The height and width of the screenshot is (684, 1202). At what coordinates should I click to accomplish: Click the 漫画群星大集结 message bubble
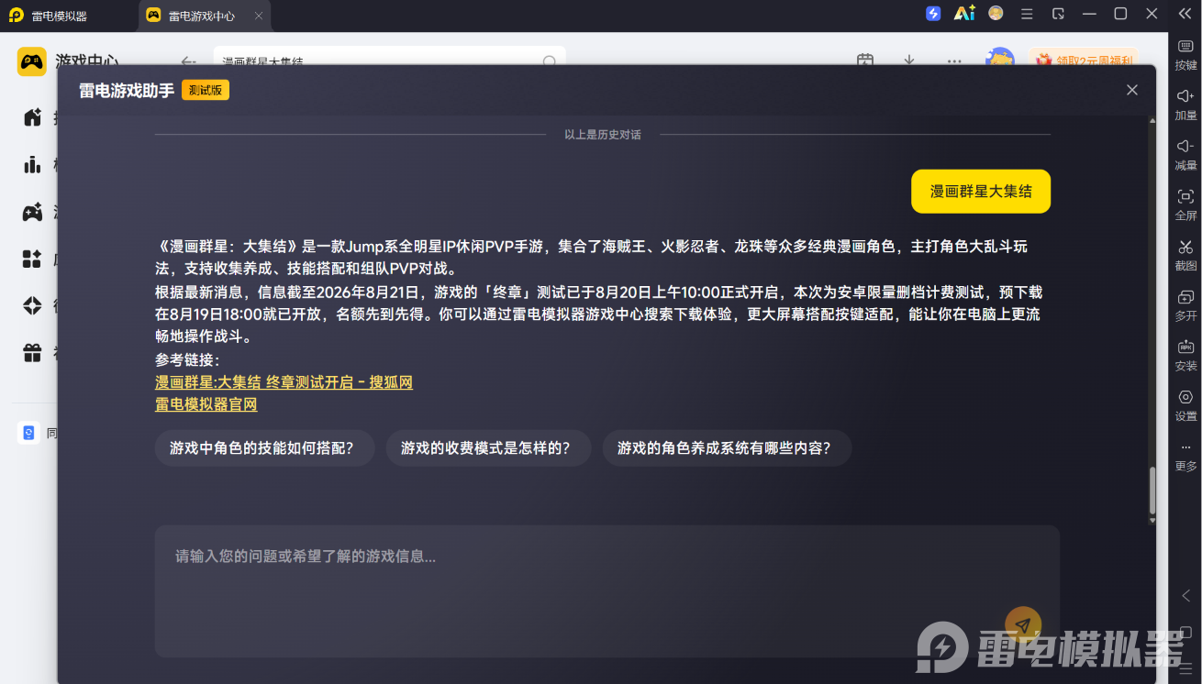tap(981, 192)
